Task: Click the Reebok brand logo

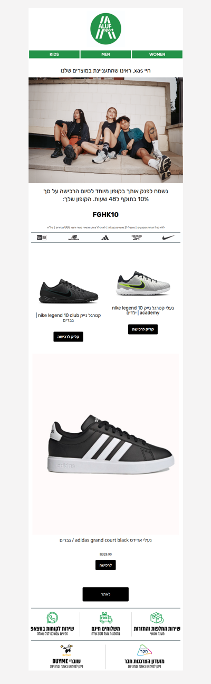Action: click(137, 237)
